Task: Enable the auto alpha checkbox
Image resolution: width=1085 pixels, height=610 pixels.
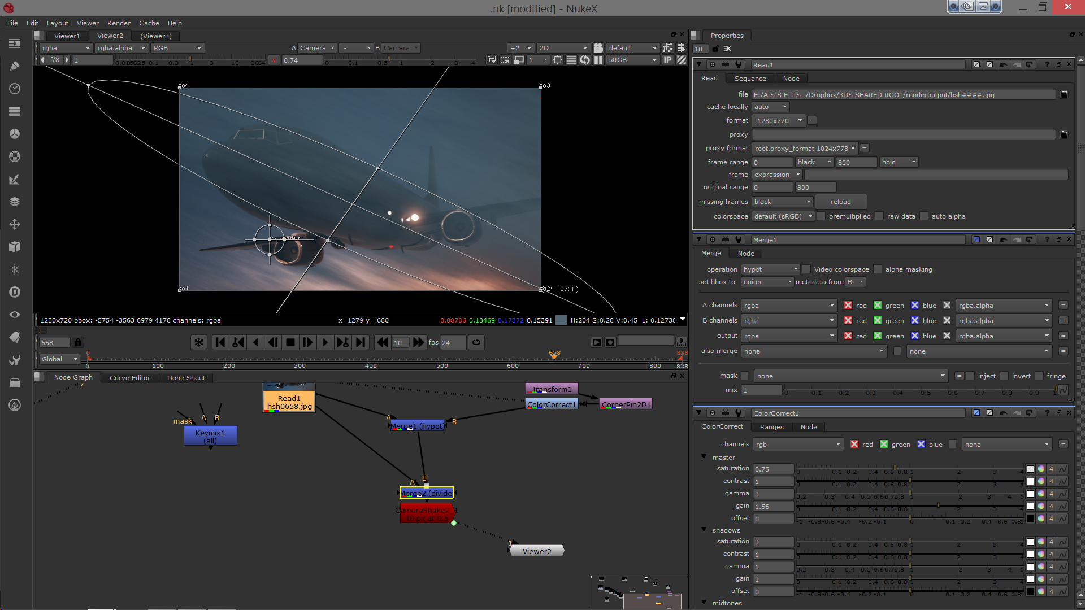Action: (x=925, y=216)
